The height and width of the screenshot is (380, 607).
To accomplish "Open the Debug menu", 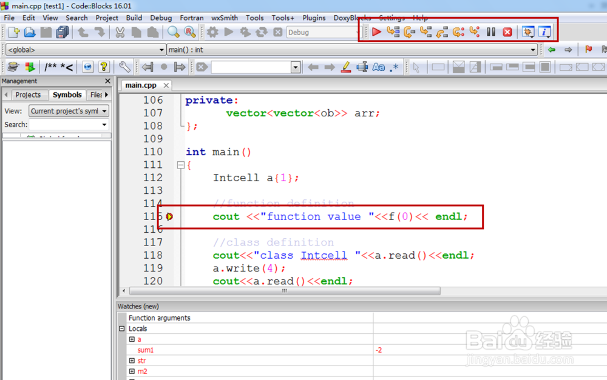I will [x=161, y=18].
